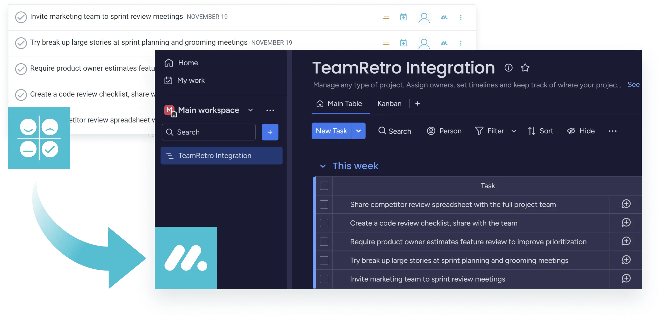Mark 'Require product owner estimates' action complete
Viewport: 662px width, 319px height.
(21, 69)
